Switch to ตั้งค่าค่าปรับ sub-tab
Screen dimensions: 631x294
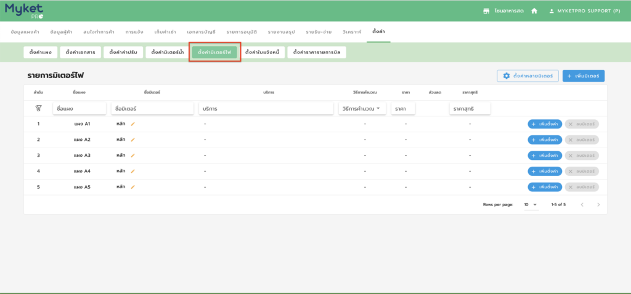point(123,52)
